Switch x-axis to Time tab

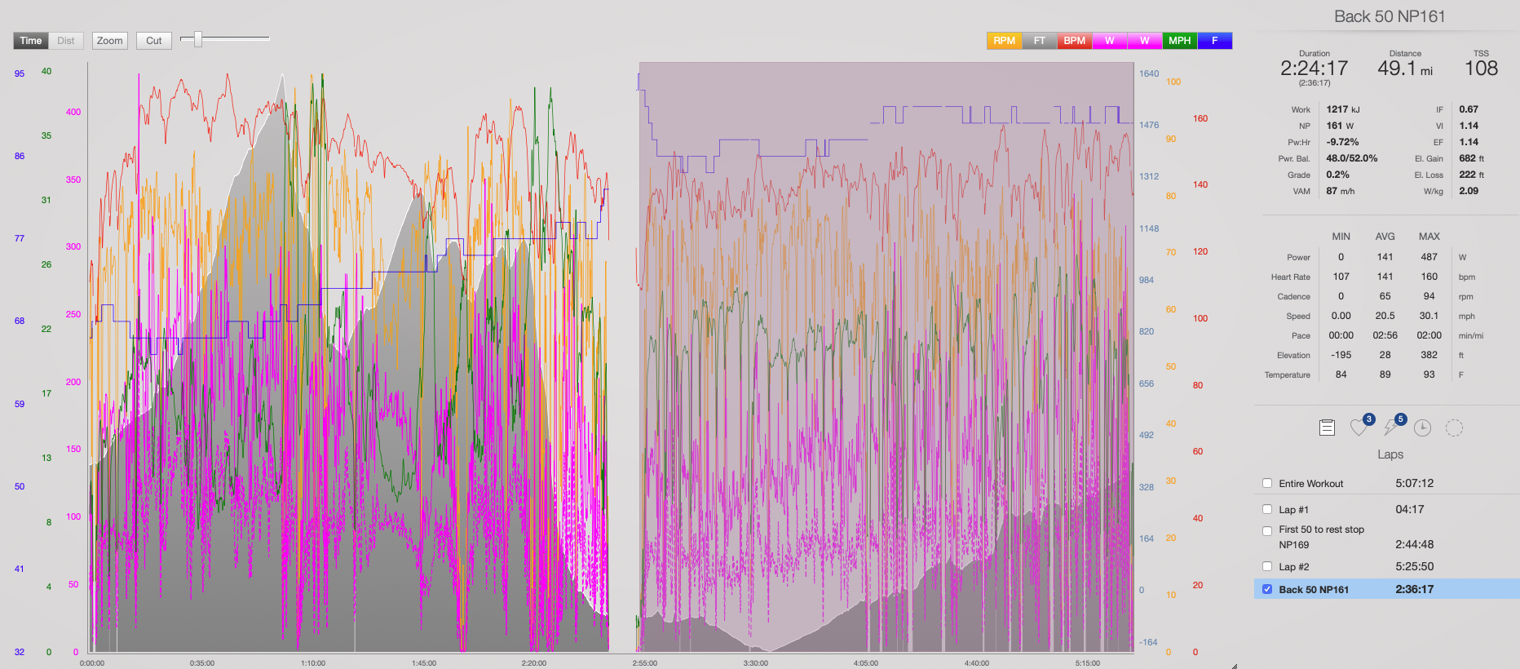(31, 41)
